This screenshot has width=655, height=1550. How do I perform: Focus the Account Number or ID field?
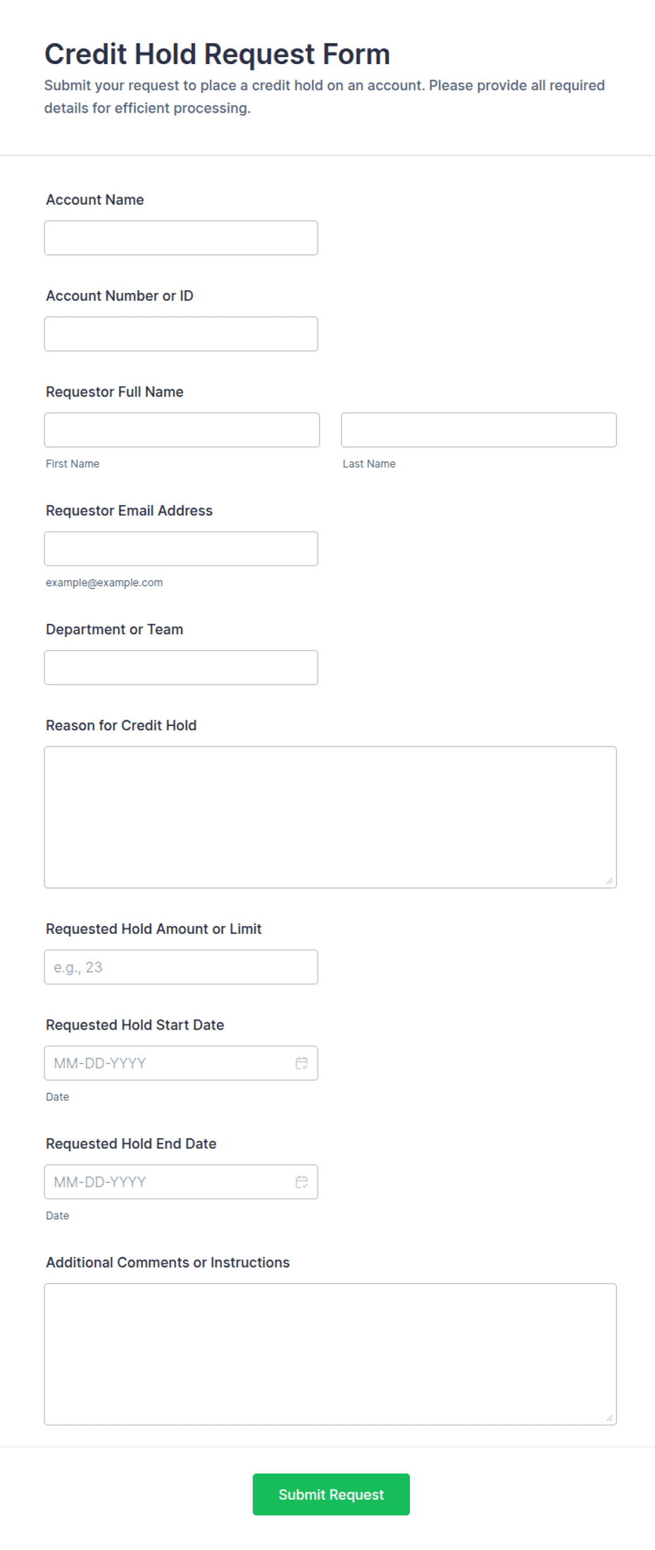point(181,334)
